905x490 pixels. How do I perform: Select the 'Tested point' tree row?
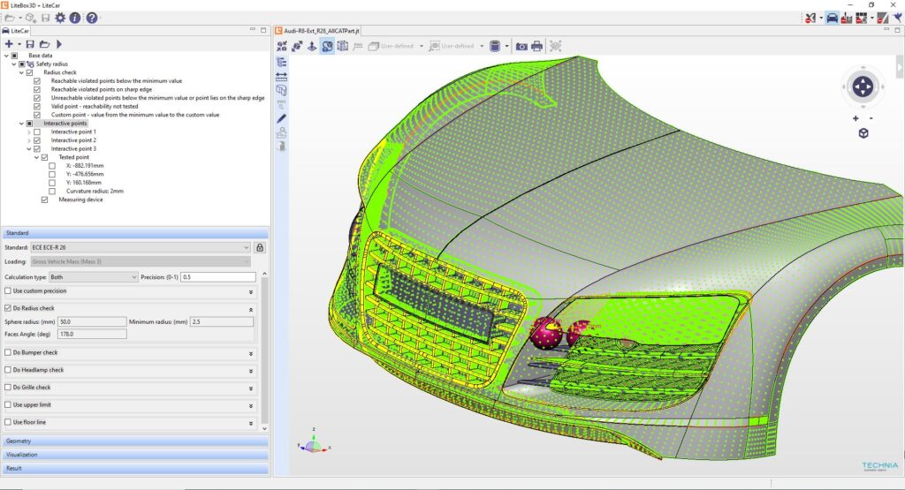click(74, 157)
